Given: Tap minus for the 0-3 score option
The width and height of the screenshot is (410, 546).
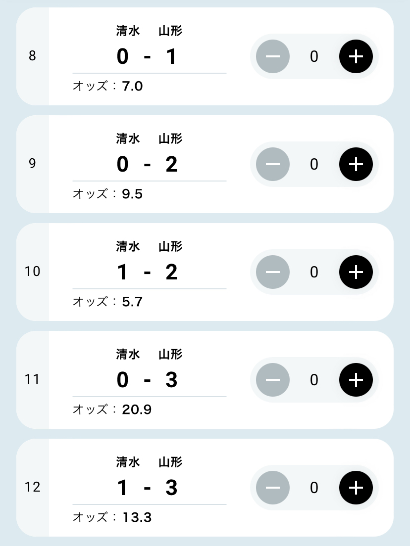Looking at the screenshot, I should pos(272,380).
